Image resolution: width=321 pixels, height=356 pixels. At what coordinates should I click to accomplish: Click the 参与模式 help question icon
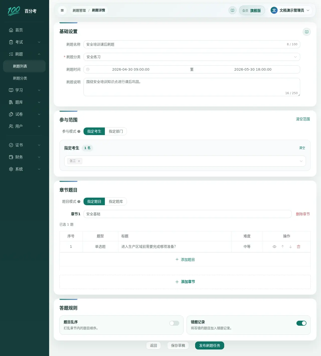(79, 131)
